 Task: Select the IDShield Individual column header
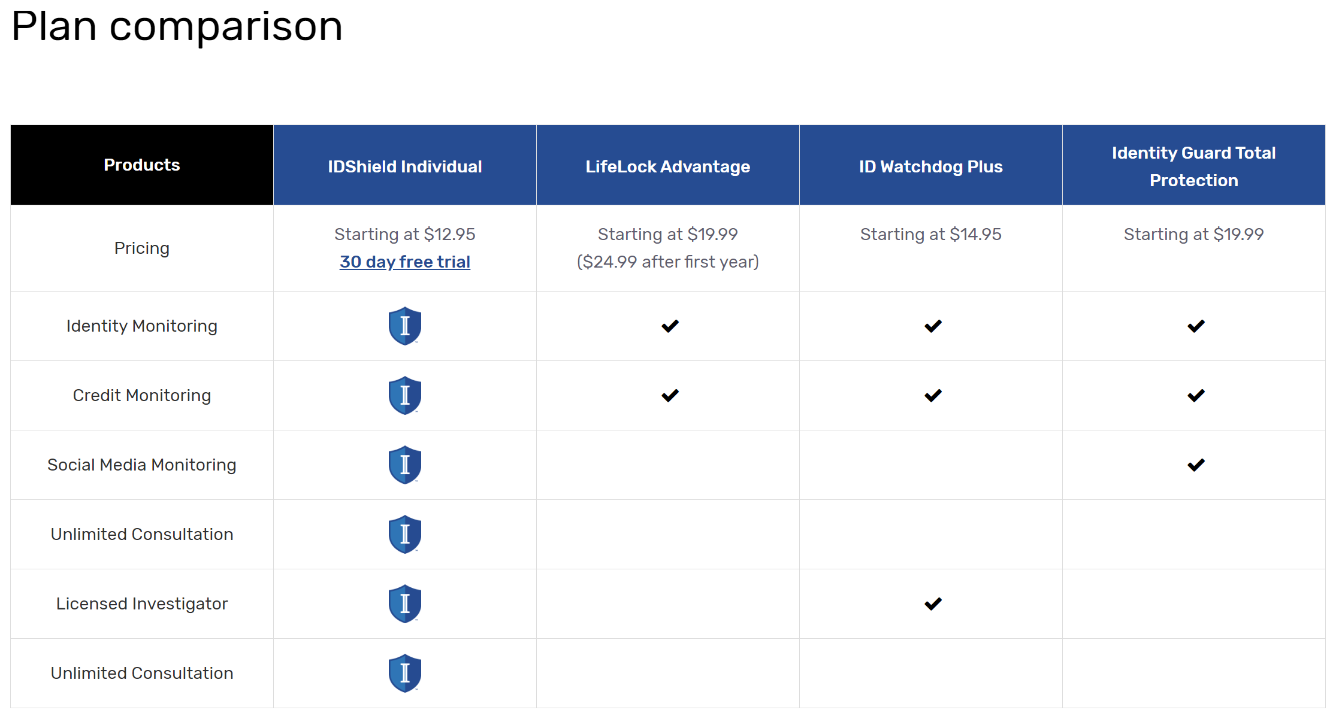[x=405, y=165]
